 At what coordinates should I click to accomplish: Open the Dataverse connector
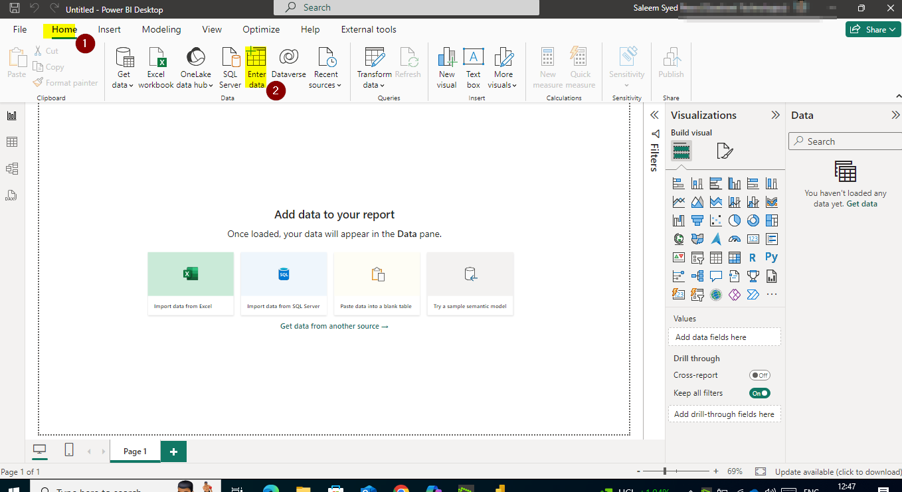point(288,64)
